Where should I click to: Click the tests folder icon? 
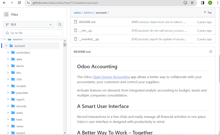(13, 119)
